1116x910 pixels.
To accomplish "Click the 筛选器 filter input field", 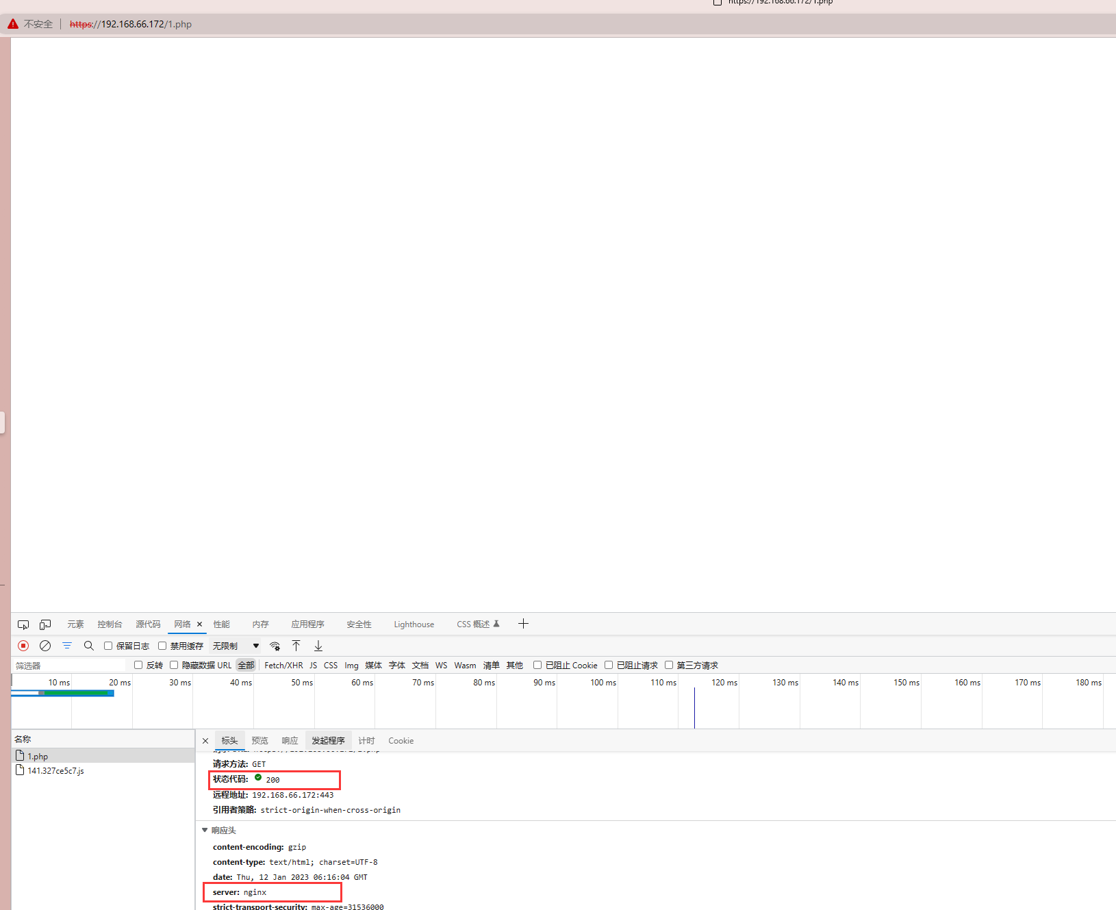I will click(x=69, y=666).
